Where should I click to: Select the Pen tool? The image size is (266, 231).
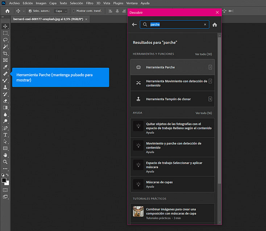click(x=5, y=128)
